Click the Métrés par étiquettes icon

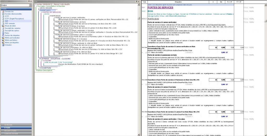coord(3,43)
